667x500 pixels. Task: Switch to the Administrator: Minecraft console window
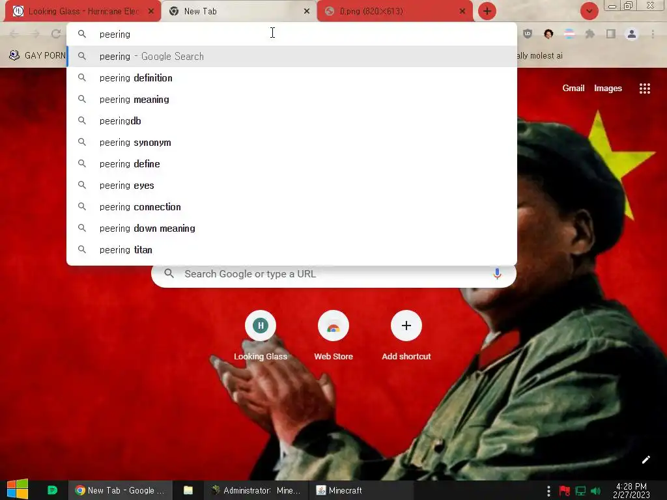(x=256, y=490)
